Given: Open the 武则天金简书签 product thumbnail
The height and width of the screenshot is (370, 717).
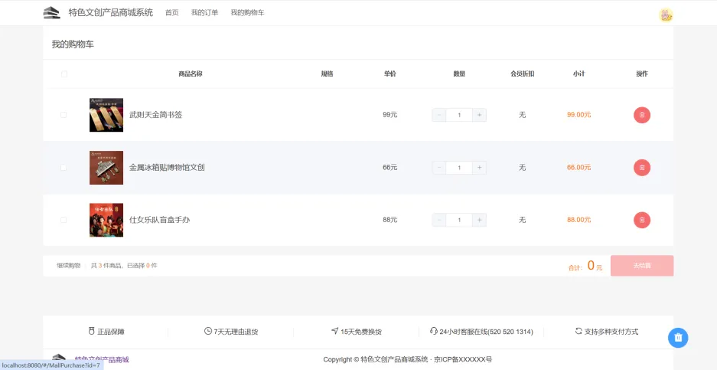Looking at the screenshot, I should [x=106, y=115].
